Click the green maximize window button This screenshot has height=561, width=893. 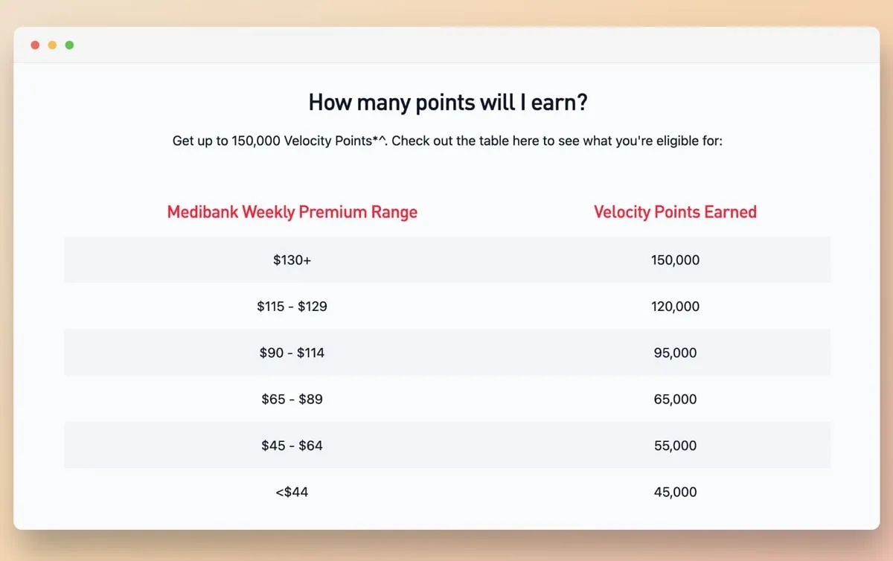click(x=69, y=45)
